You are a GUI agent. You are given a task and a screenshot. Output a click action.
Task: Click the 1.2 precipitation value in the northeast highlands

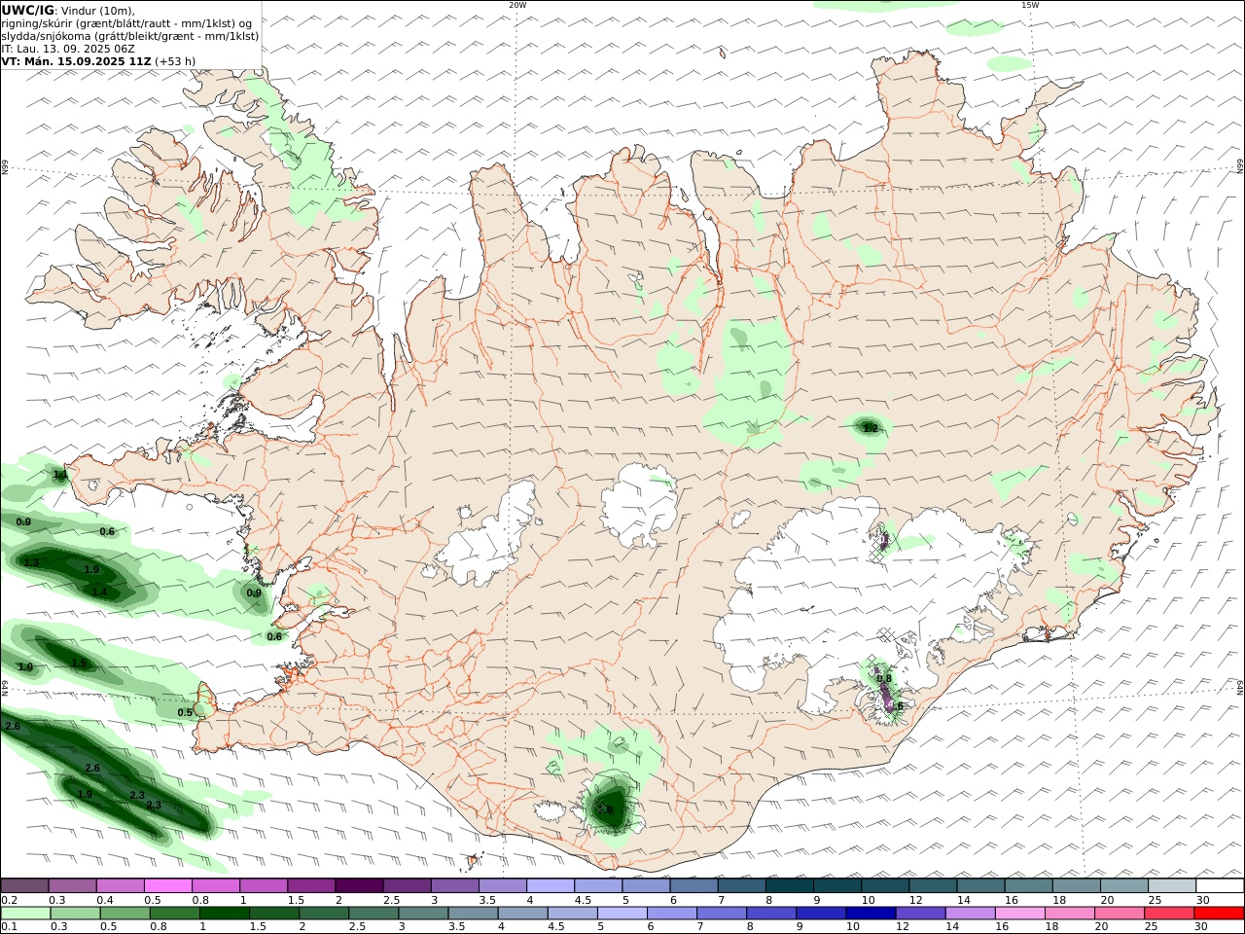coord(871,428)
